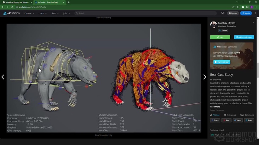View the 70 Likes list
This screenshot has width=259, height=145.
215,115
